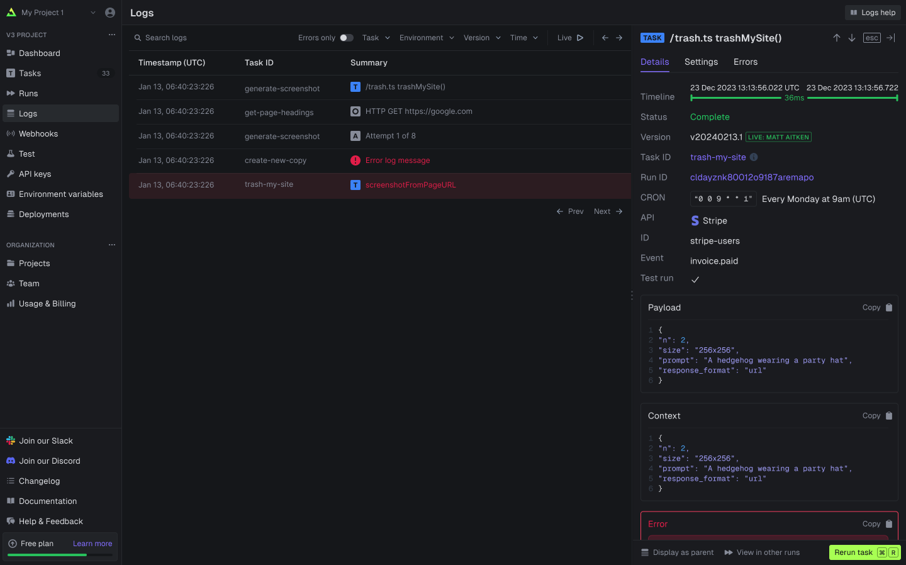Click the user account avatar icon
Screen dimensions: 906x565
tap(110, 13)
